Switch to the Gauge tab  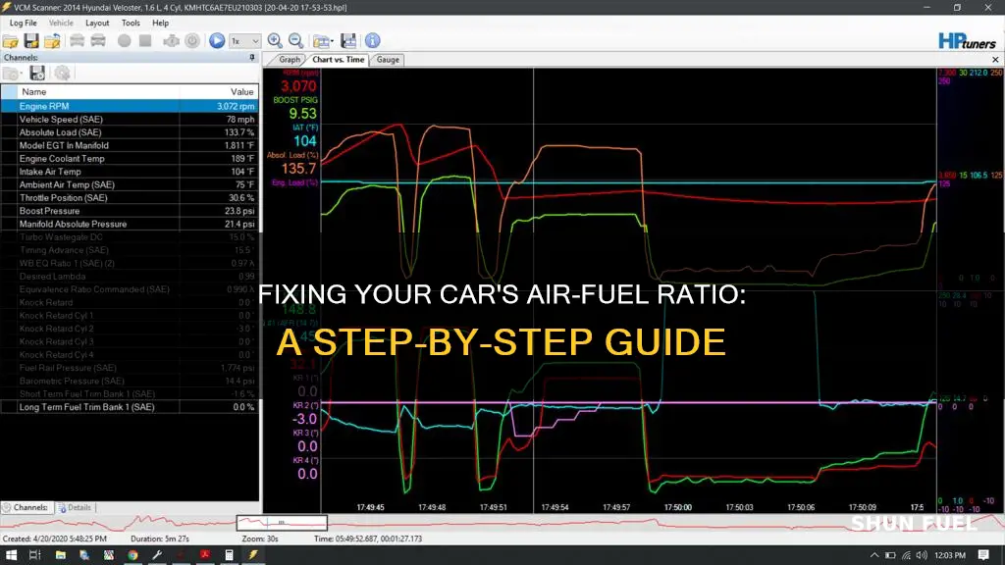pyautogui.click(x=388, y=60)
